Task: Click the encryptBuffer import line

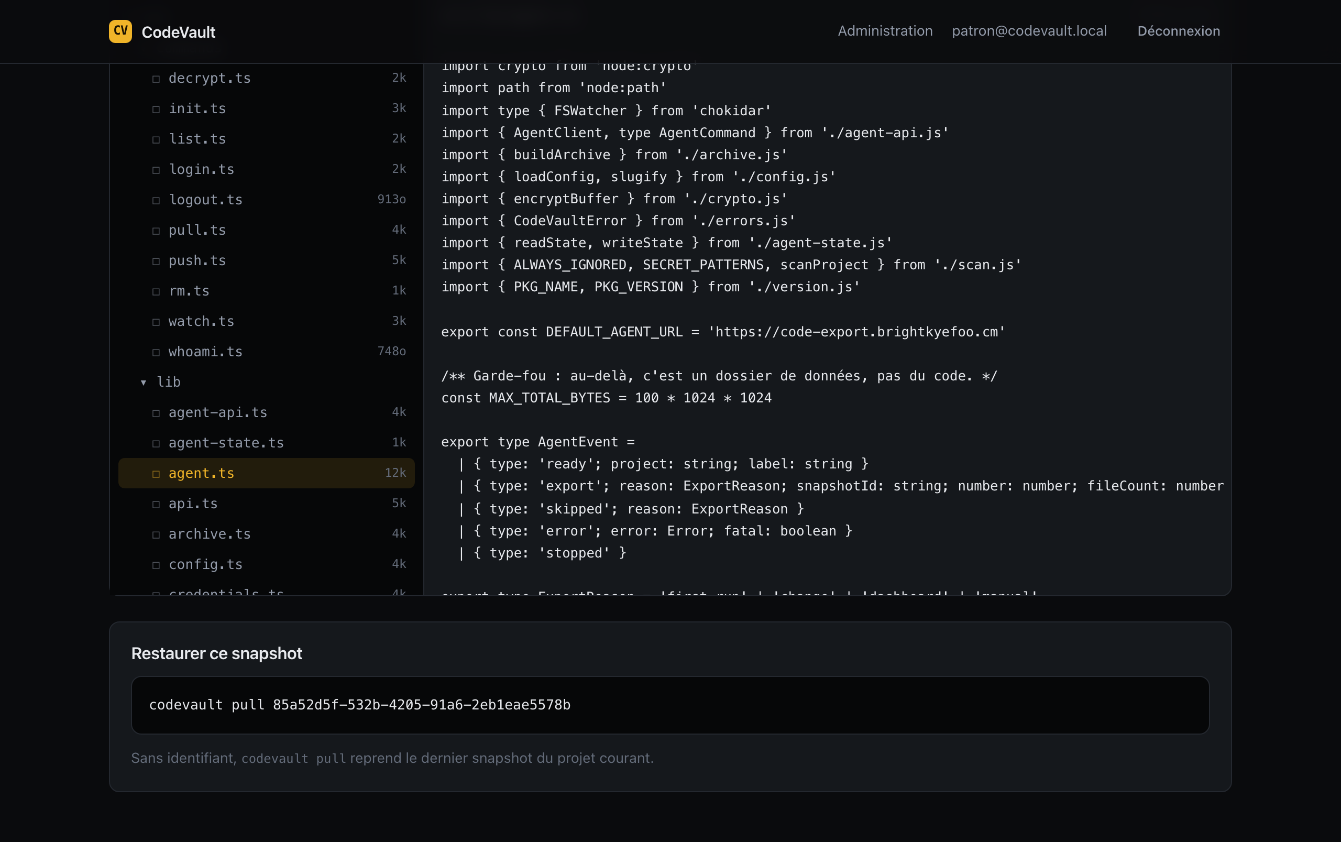Action: 614,199
